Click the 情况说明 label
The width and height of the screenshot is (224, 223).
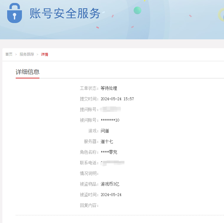[89, 173]
